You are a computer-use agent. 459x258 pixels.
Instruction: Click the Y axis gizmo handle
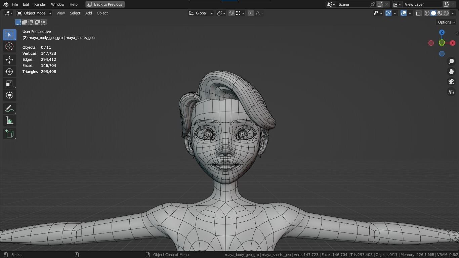tap(442, 43)
